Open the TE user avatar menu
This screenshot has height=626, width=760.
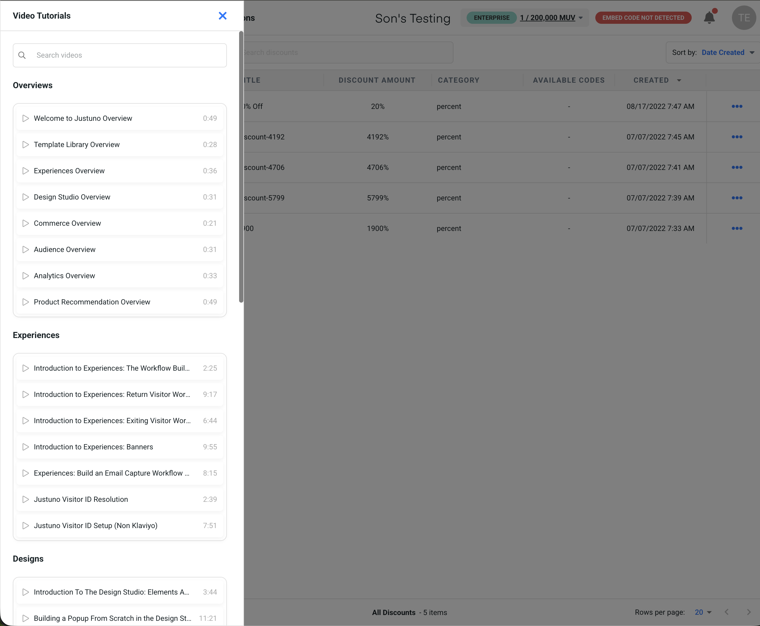coord(744,18)
